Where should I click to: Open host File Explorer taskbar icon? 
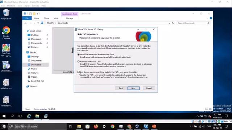(79, 126)
